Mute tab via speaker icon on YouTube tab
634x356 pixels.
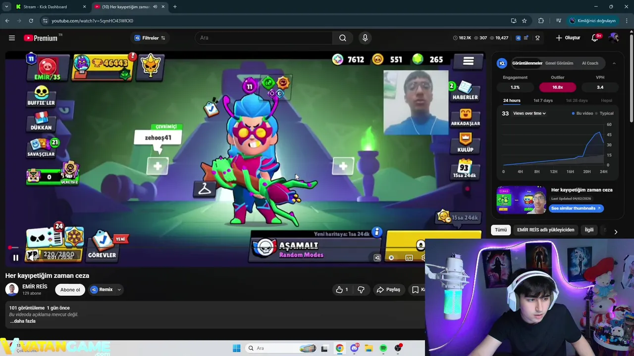(155, 7)
